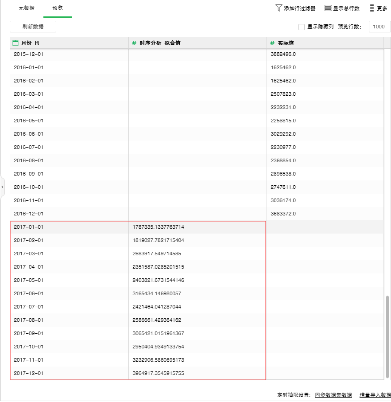Click the 预览行数 input field

tap(379, 27)
